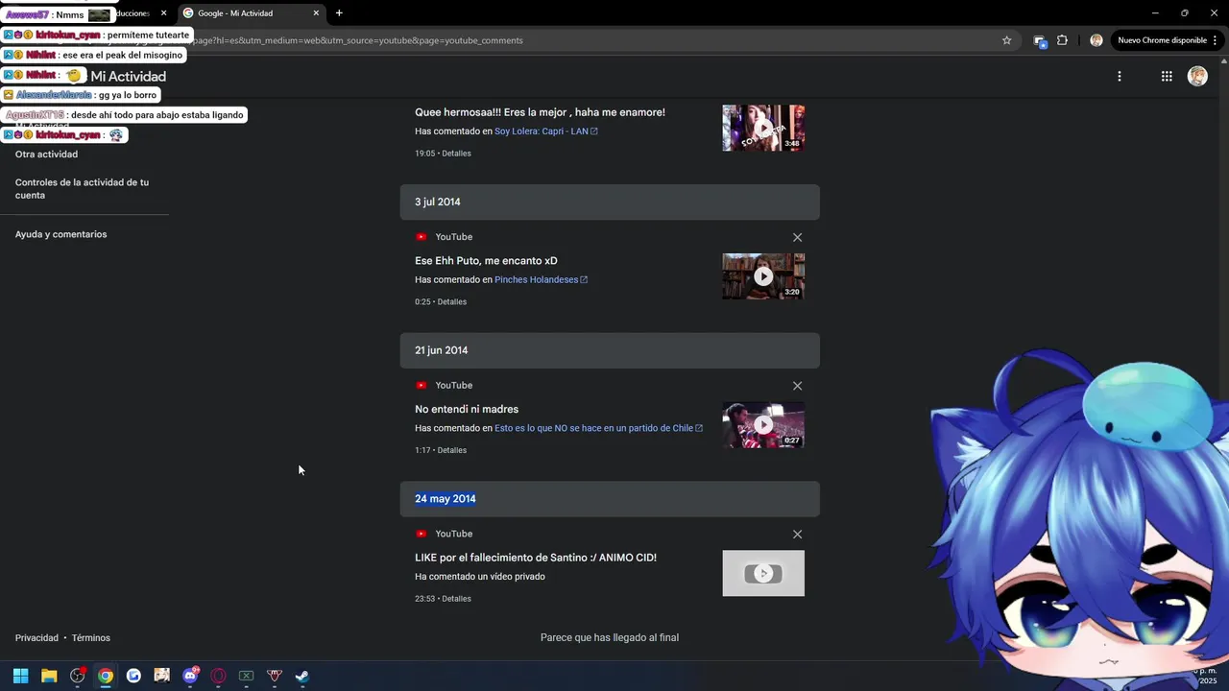Click the 3 jul 2014 date header

pyautogui.click(x=610, y=203)
